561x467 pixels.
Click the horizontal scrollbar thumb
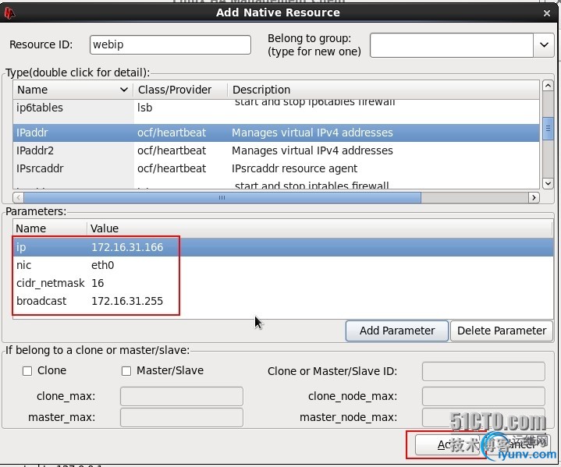point(222,197)
